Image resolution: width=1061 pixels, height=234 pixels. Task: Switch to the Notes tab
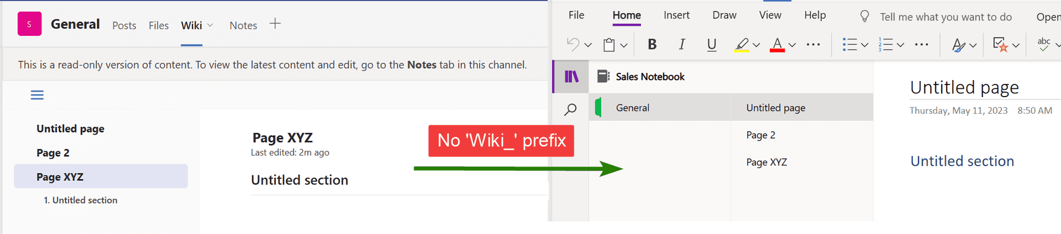[243, 25]
